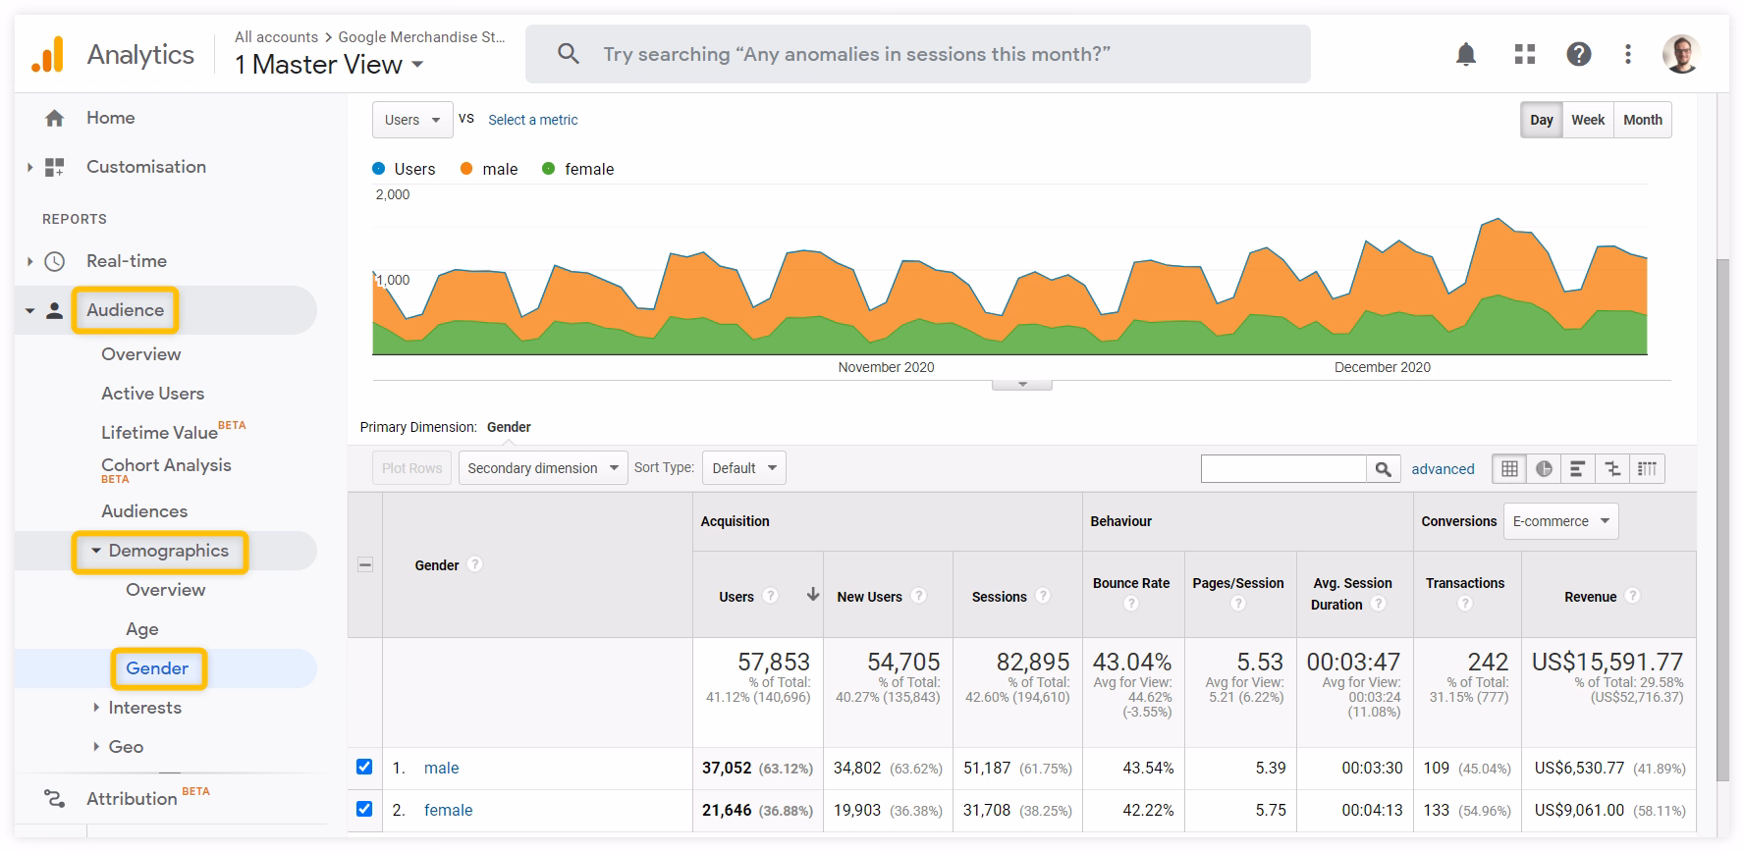Open the Google apps grid icon
Screen dimensions: 1744x852
tap(1524, 54)
